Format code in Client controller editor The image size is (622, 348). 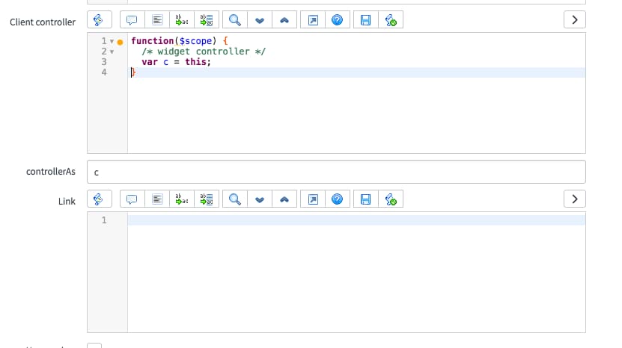[x=157, y=21]
